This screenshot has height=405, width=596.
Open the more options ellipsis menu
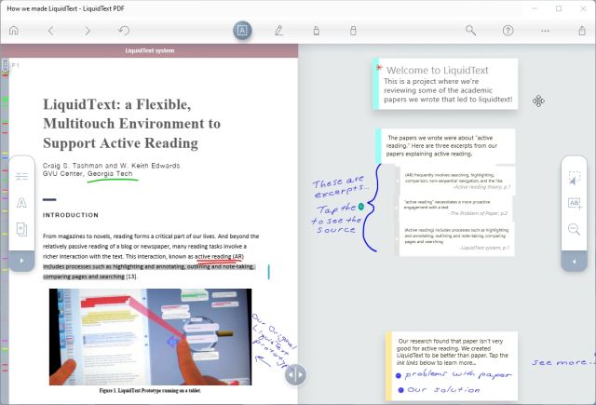click(545, 31)
